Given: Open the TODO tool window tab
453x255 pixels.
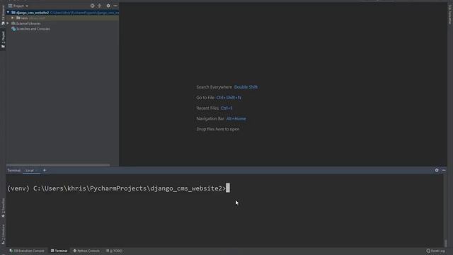Looking at the screenshot, I should (x=114, y=251).
